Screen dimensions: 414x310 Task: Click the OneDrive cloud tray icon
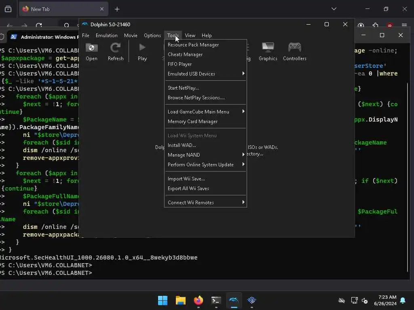click(342, 300)
